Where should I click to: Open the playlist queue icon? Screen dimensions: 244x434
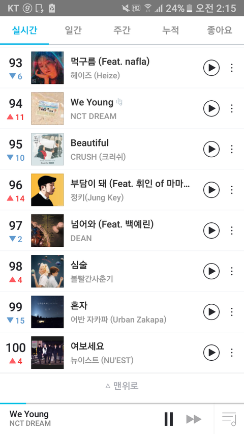point(229,419)
